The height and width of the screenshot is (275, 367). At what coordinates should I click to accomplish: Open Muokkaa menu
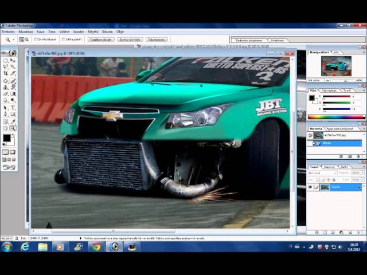pos(25,32)
